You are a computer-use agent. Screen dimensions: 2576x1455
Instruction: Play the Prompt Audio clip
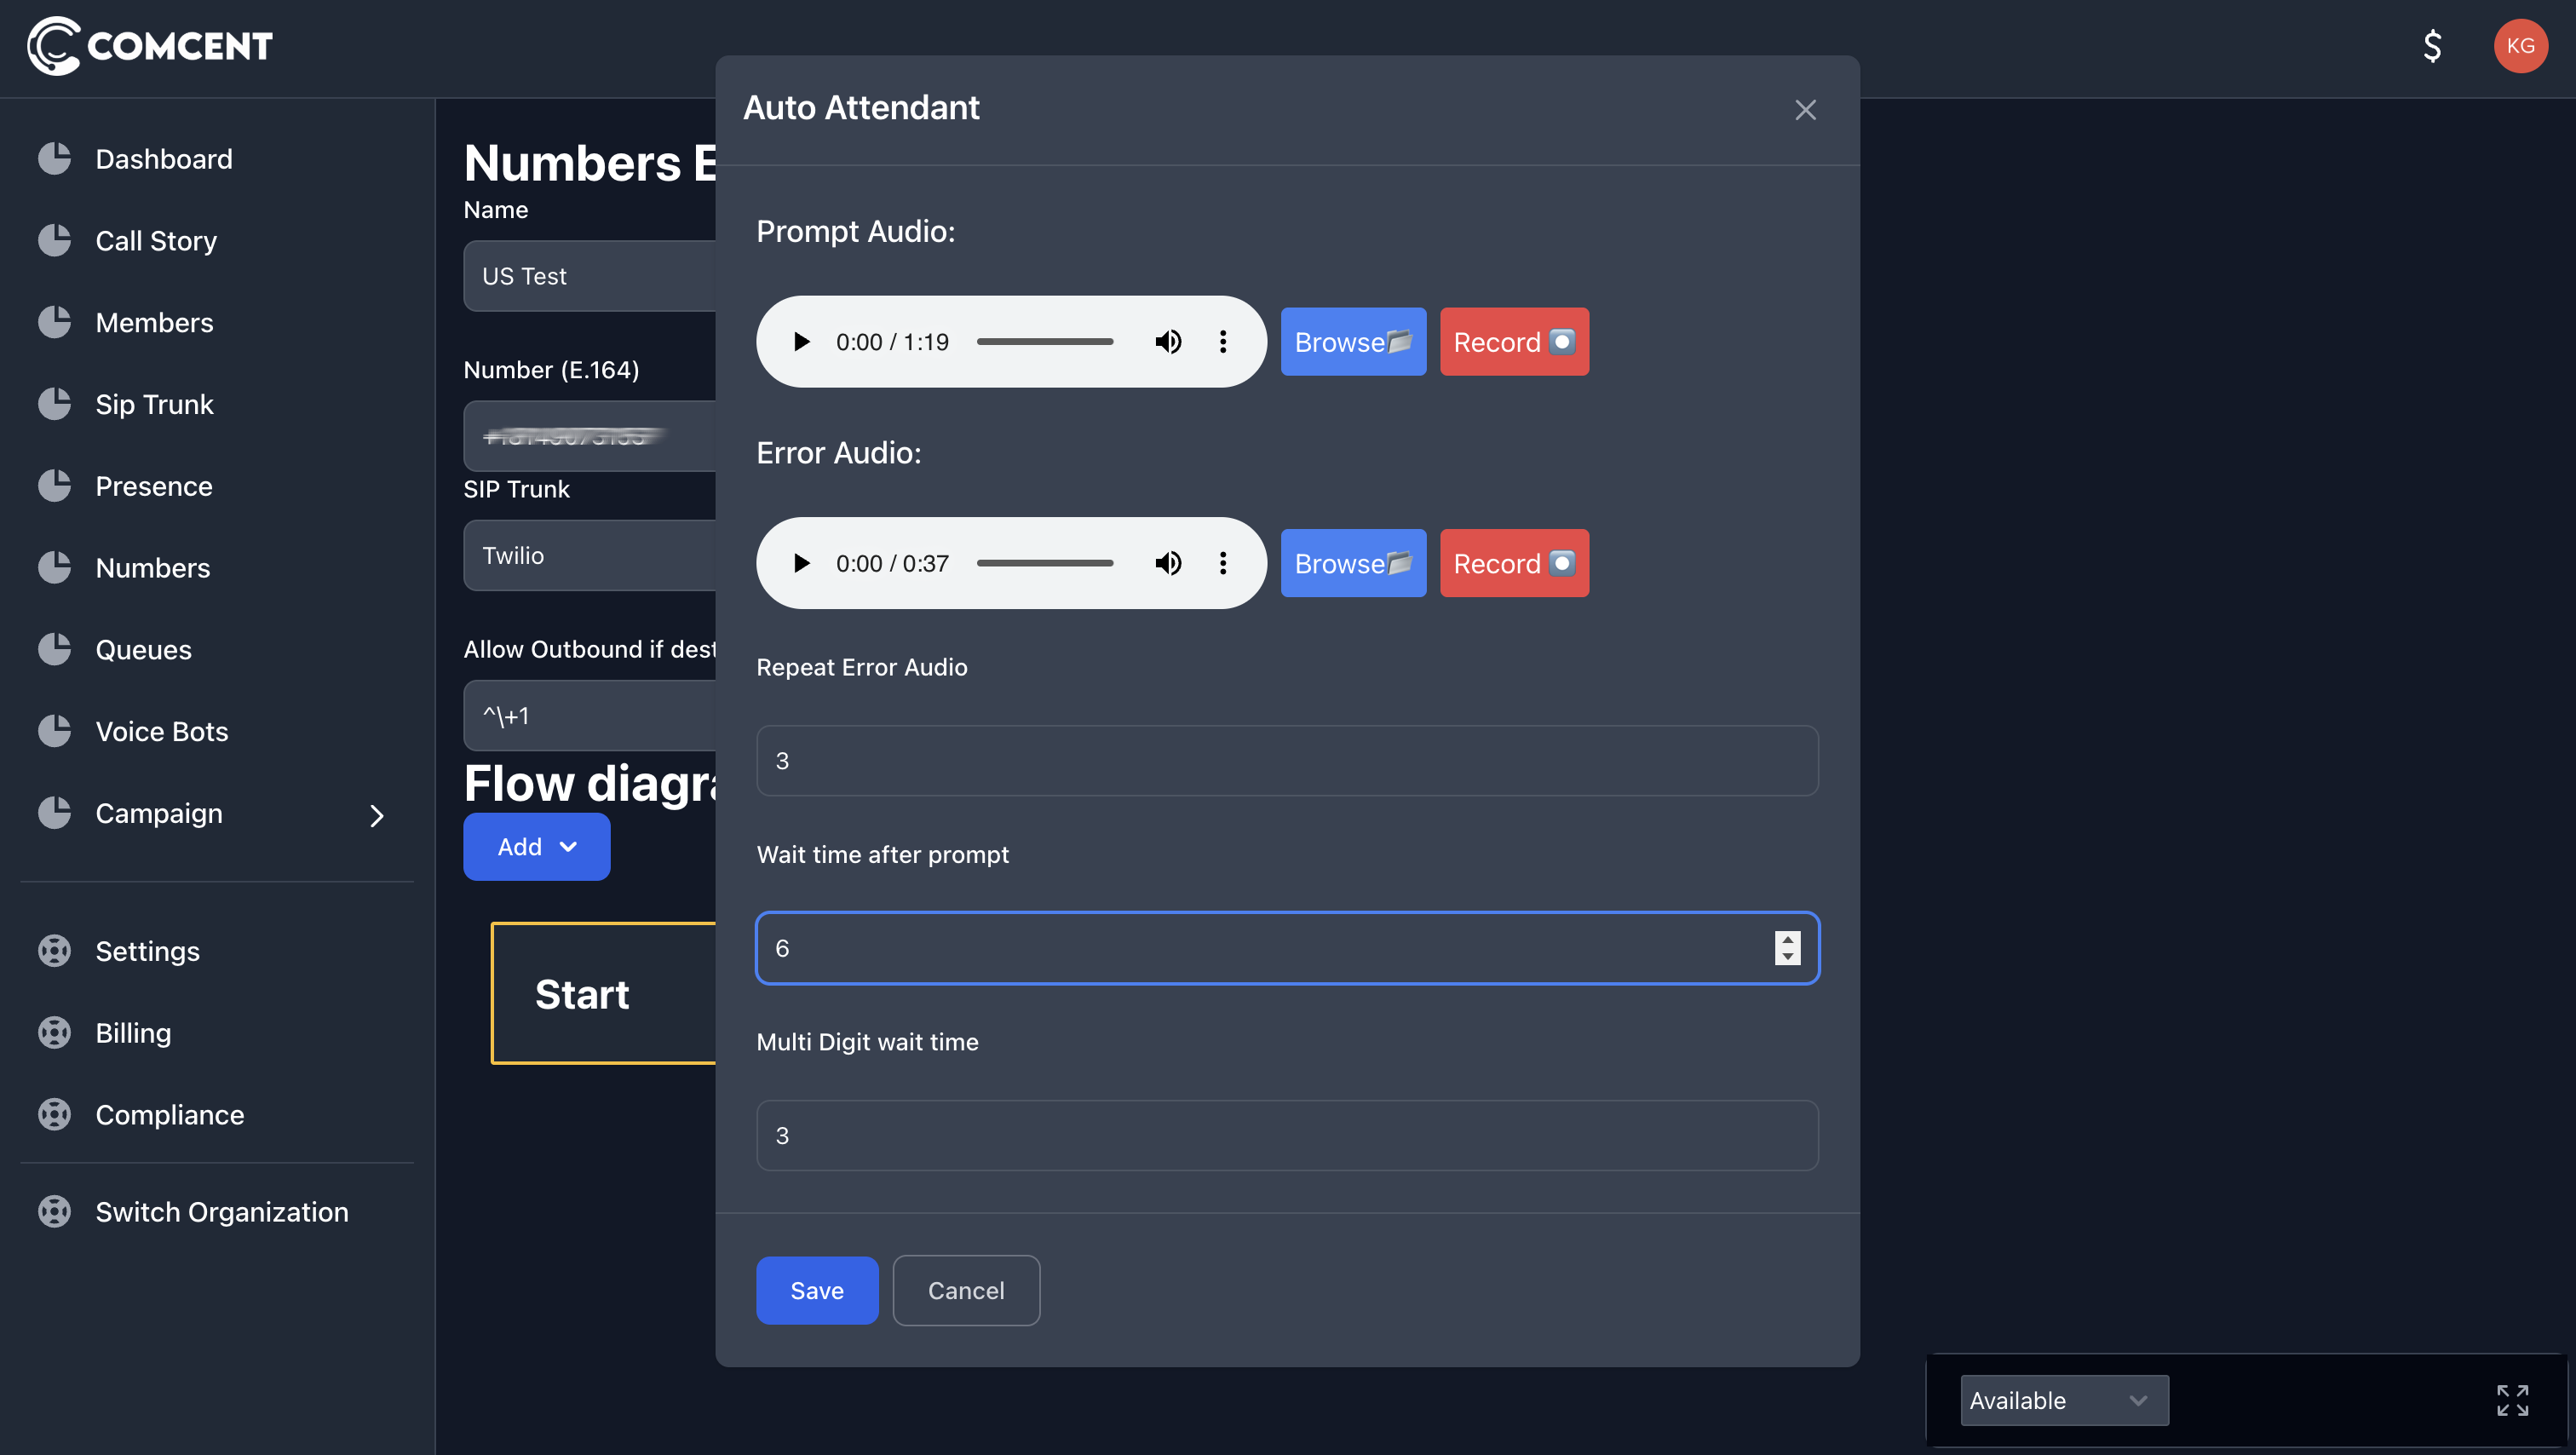[x=801, y=342]
